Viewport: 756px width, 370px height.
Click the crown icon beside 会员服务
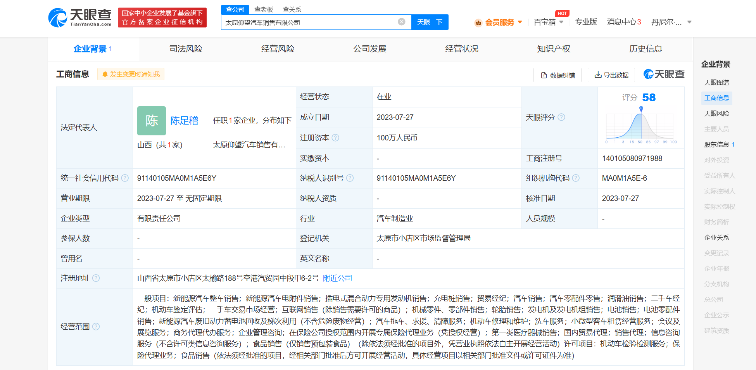click(478, 22)
